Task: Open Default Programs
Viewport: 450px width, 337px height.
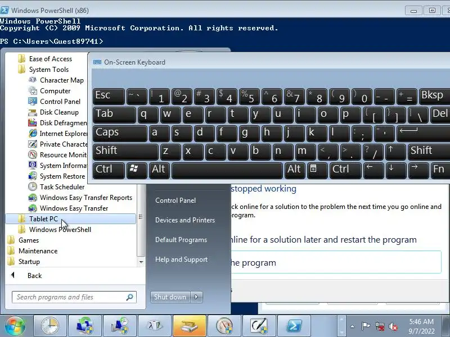Action: click(181, 240)
